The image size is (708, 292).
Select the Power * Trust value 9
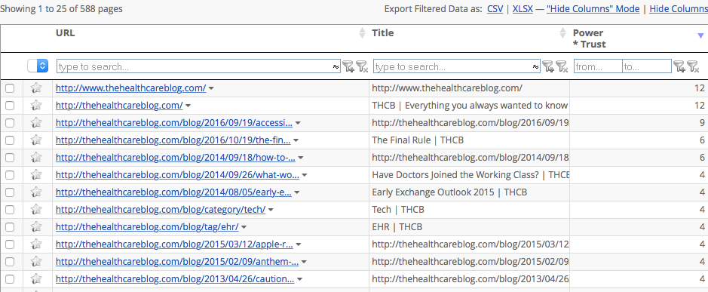[x=702, y=122]
